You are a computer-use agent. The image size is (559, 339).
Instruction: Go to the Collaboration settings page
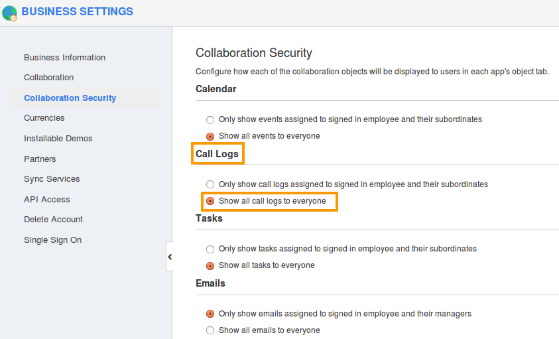point(48,78)
